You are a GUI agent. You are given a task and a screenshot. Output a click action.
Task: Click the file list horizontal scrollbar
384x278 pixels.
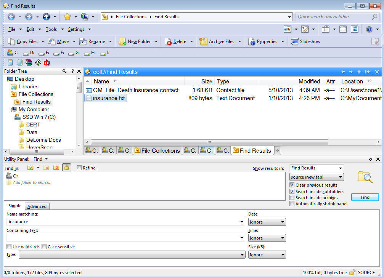[209, 142]
